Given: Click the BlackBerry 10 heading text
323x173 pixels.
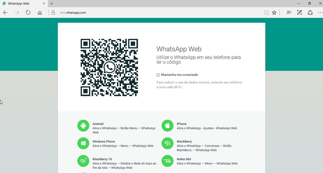Looking at the screenshot, I should coord(102,159).
